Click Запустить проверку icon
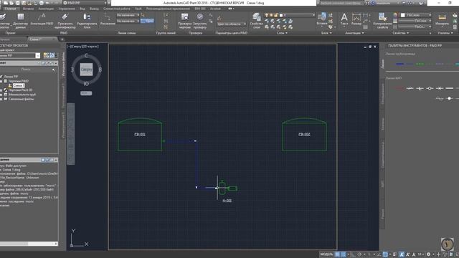This screenshot has height=258, width=459. pos(200,21)
